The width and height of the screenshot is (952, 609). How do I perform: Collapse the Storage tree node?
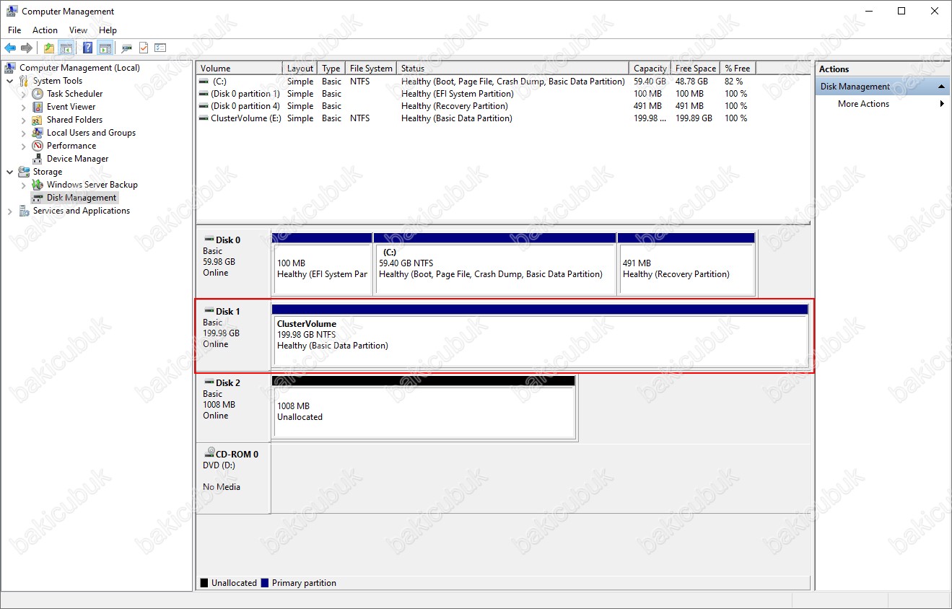pyautogui.click(x=10, y=172)
